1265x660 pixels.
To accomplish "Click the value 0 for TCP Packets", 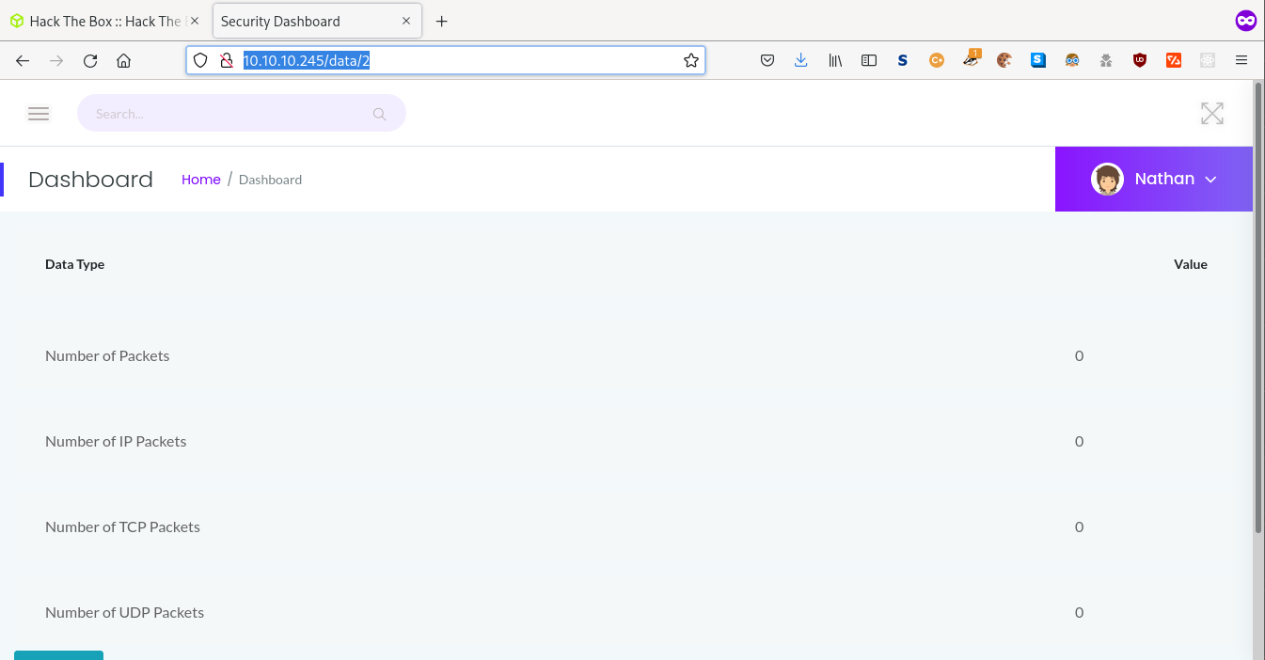I will (x=1079, y=526).
